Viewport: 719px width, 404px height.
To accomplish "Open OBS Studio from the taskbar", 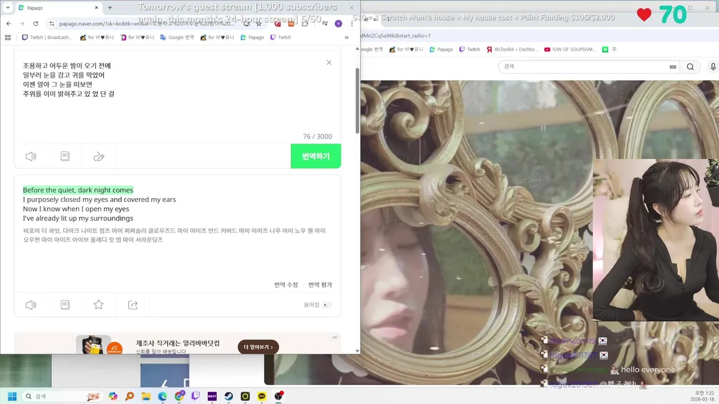I will (x=279, y=396).
